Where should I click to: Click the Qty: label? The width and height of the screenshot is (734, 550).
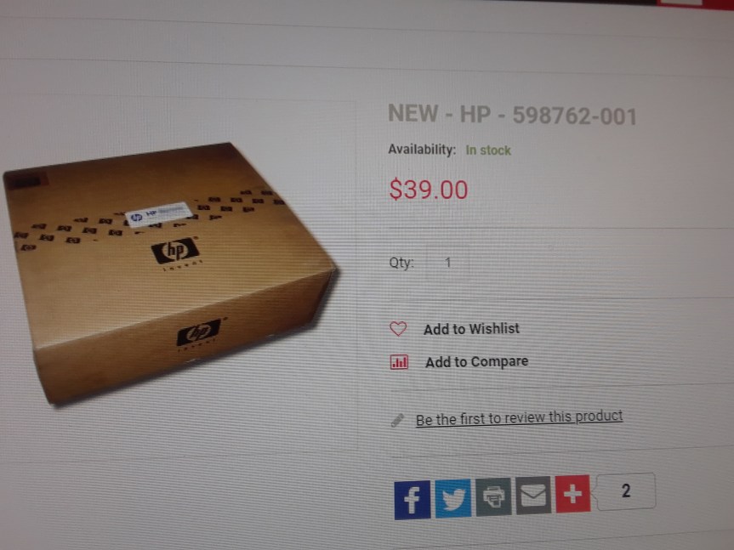click(401, 263)
